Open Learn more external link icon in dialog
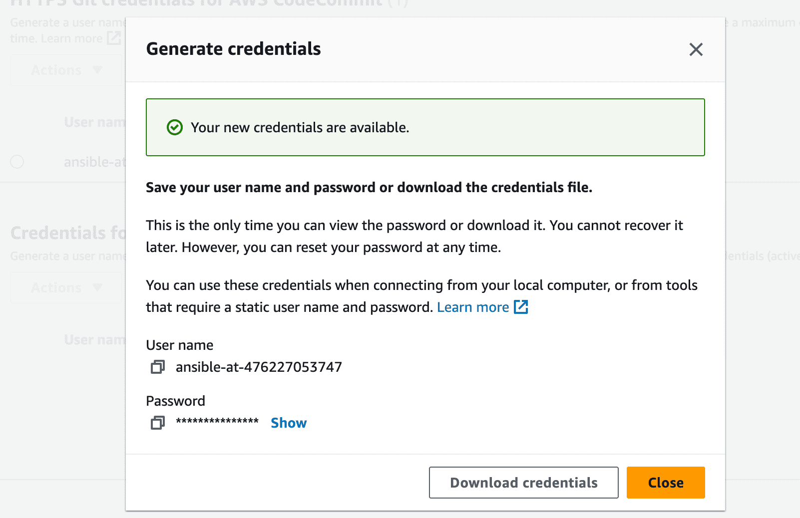 521,307
